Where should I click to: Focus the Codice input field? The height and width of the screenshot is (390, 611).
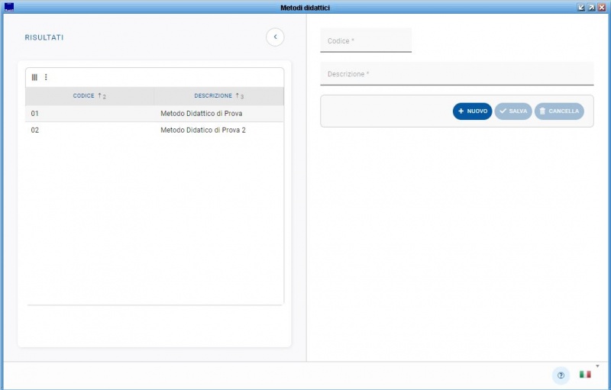pyautogui.click(x=366, y=40)
